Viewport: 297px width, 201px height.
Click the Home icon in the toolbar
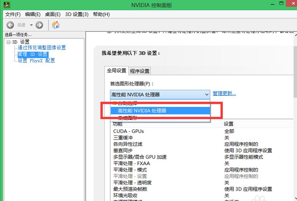[x=56, y=25]
